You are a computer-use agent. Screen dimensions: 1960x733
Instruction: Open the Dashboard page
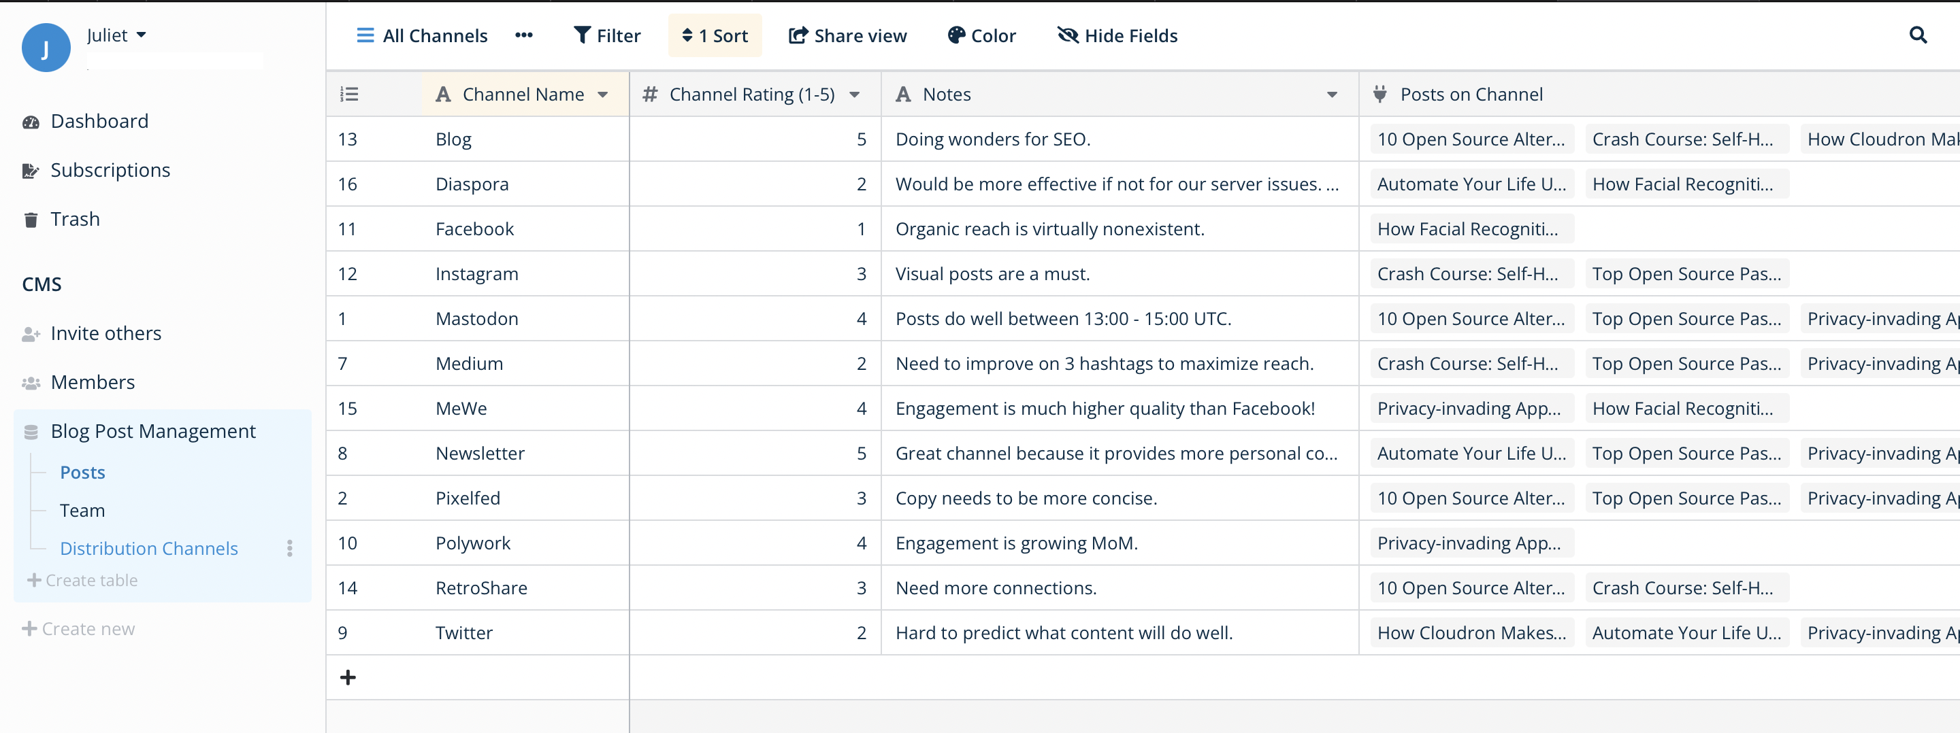pos(99,121)
